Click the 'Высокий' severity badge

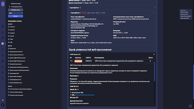78,61
